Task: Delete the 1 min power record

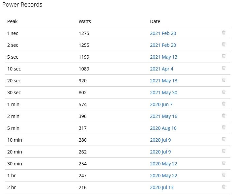Action: [x=224, y=104]
